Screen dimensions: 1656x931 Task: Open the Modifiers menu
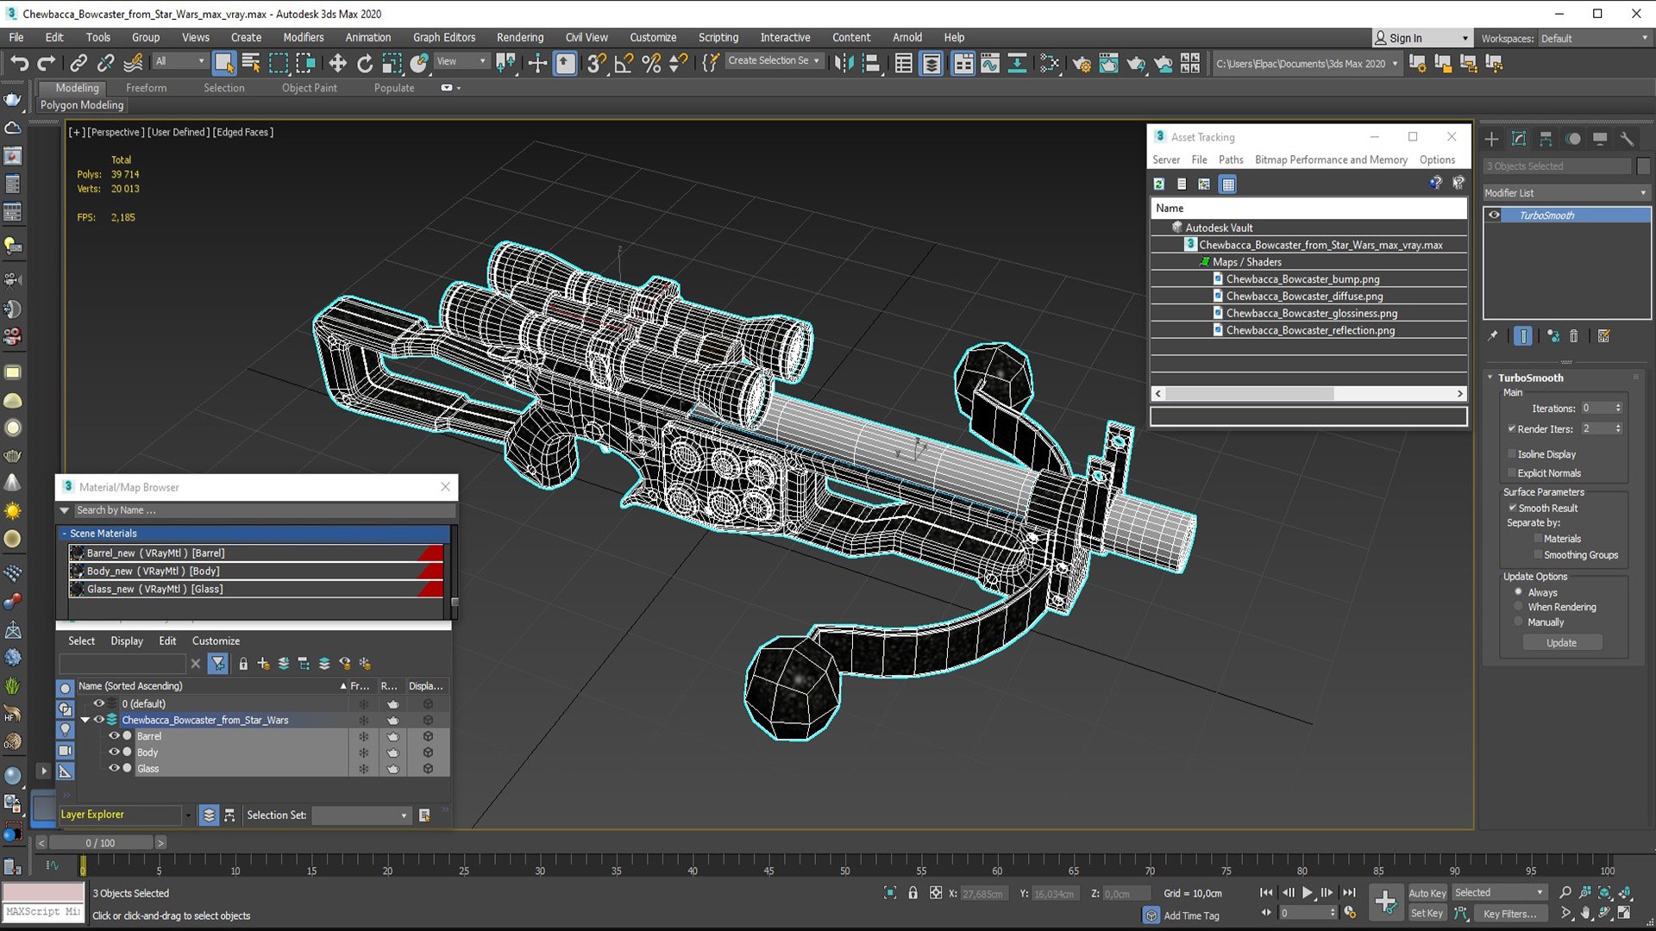(x=304, y=38)
